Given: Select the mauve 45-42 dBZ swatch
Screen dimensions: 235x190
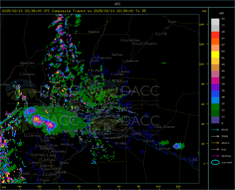Looking at the screenshot, I should coord(215,74).
